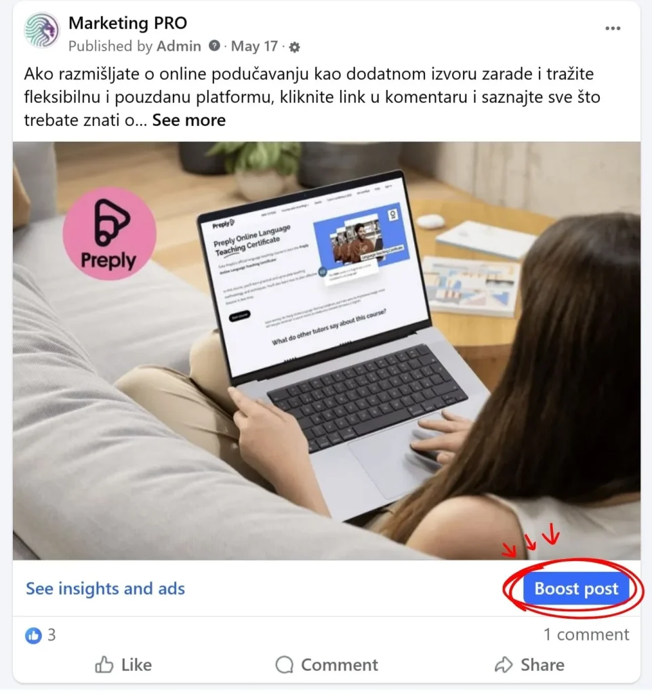Open the blue like reaction icon

coord(33,635)
